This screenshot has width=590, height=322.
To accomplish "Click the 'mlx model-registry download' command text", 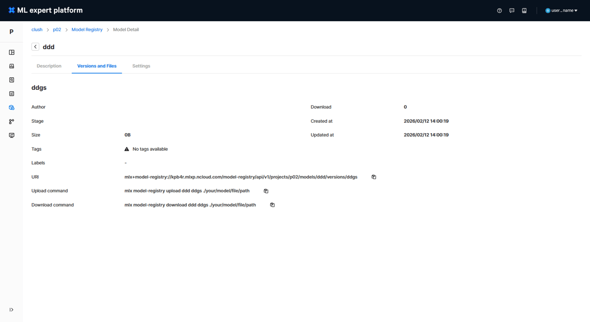I will [x=190, y=205].
